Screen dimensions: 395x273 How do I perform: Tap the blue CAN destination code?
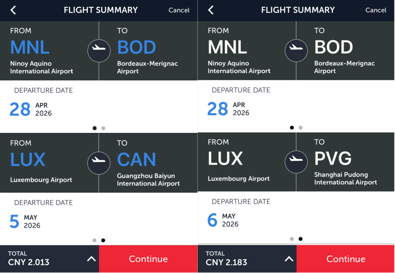pos(136,160)
